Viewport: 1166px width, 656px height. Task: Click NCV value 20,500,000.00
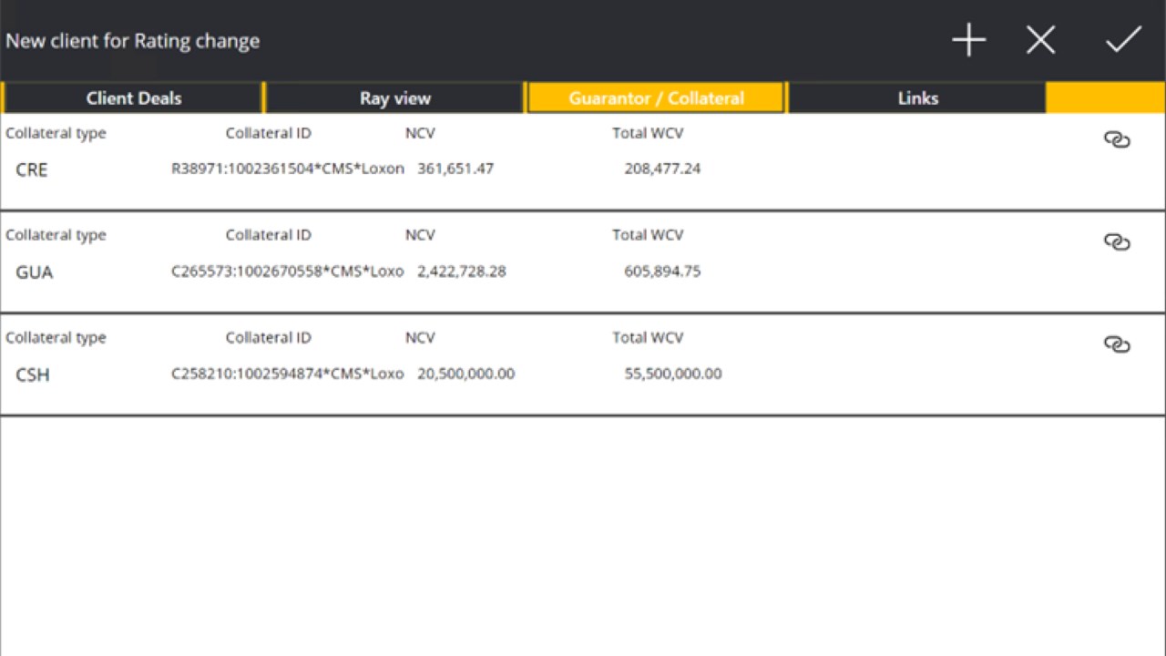(466, 374)
